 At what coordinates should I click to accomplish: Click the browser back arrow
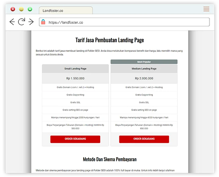point(12,22)
